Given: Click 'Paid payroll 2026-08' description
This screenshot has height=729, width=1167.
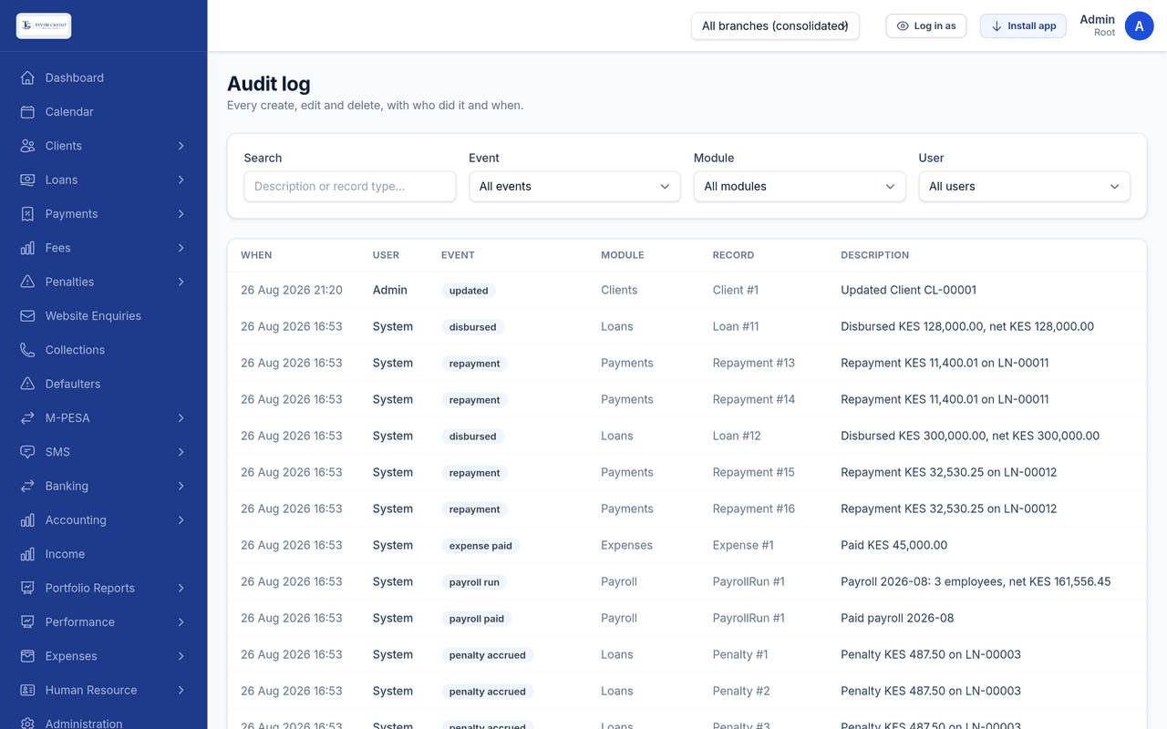Looking at the screenshot, I should pyautogui.click(x=897, y=618).
